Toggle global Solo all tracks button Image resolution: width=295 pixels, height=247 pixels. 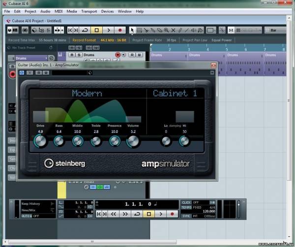(79, 48)
